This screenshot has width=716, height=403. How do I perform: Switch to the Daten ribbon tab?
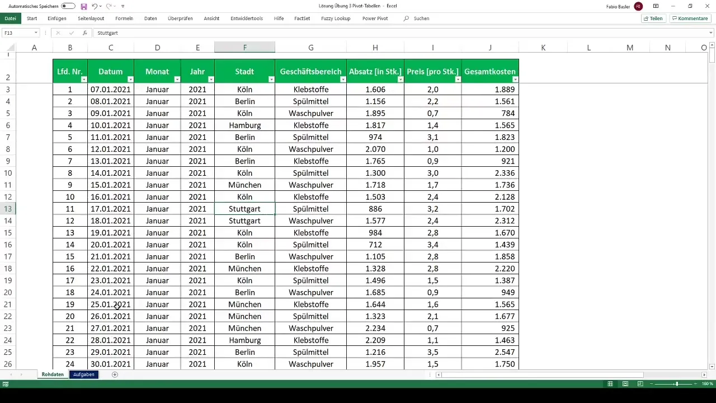pyautogui.click(x=150, y=18)
